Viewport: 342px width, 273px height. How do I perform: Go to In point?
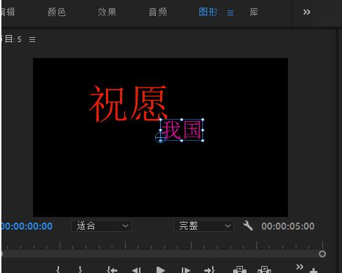[x=112, y=269]
